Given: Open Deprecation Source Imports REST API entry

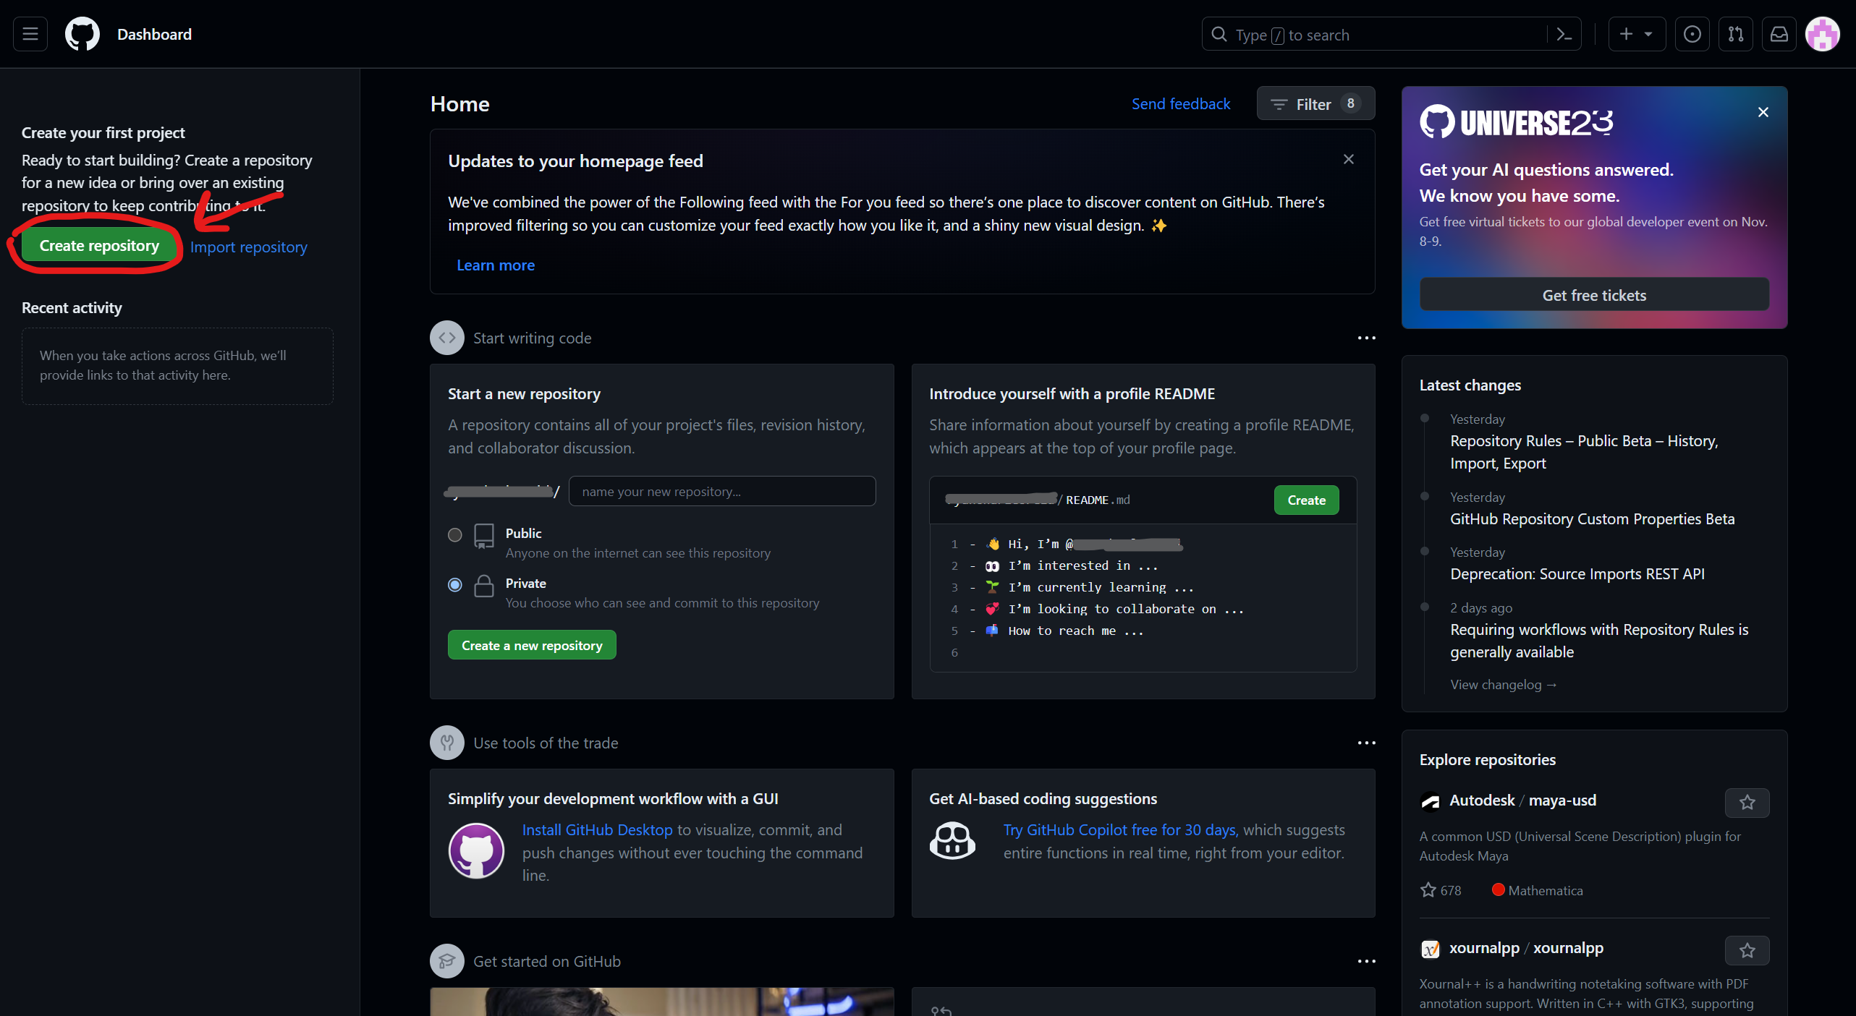Looking at the screenshot, I should point(1577,574).
